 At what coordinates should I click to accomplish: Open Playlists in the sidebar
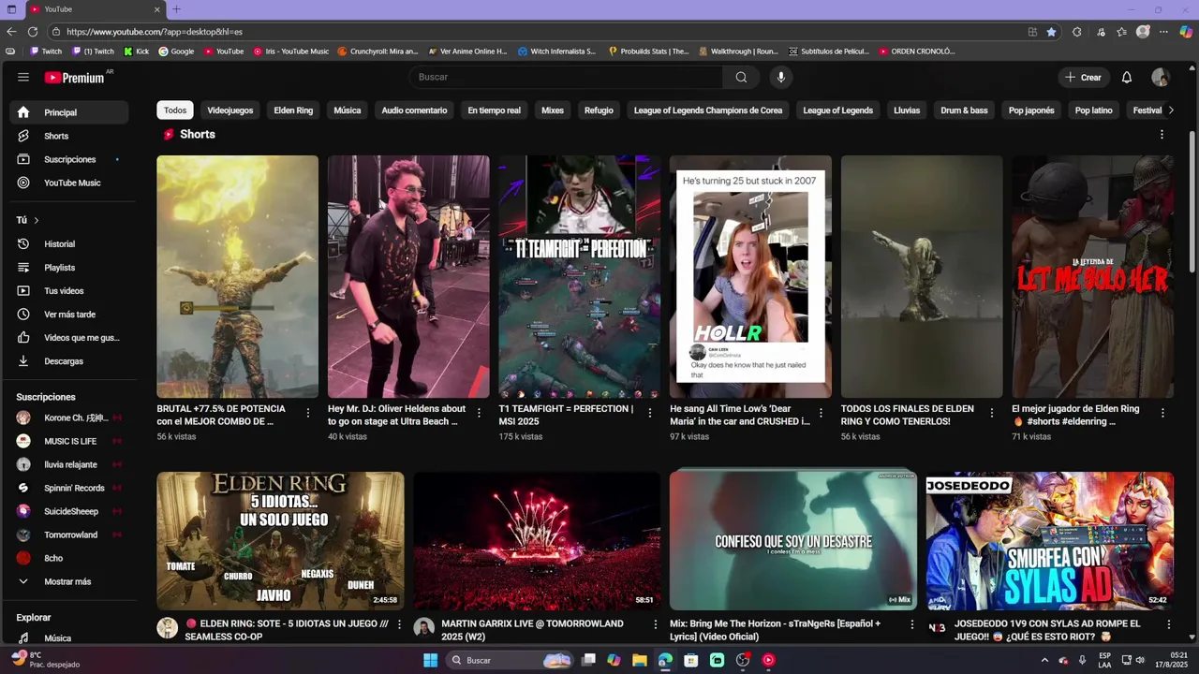(69, 267)
